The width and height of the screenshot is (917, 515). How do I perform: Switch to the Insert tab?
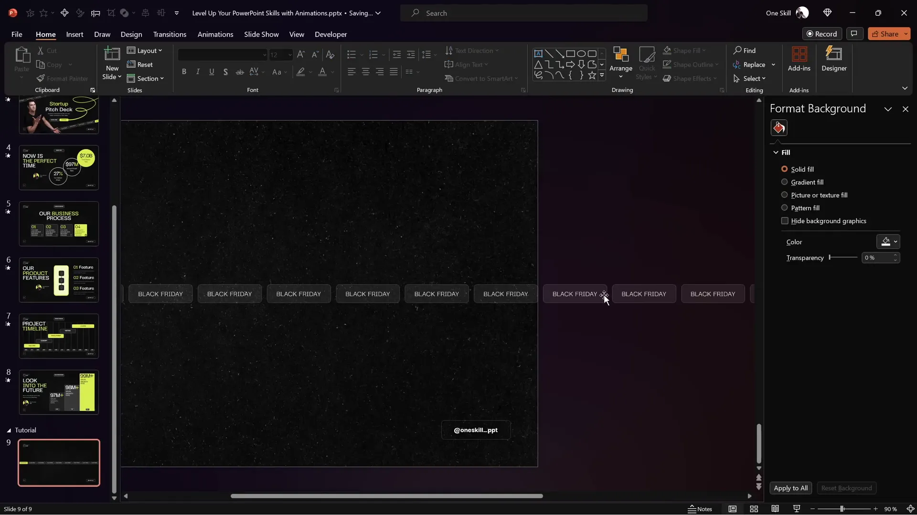75,34
